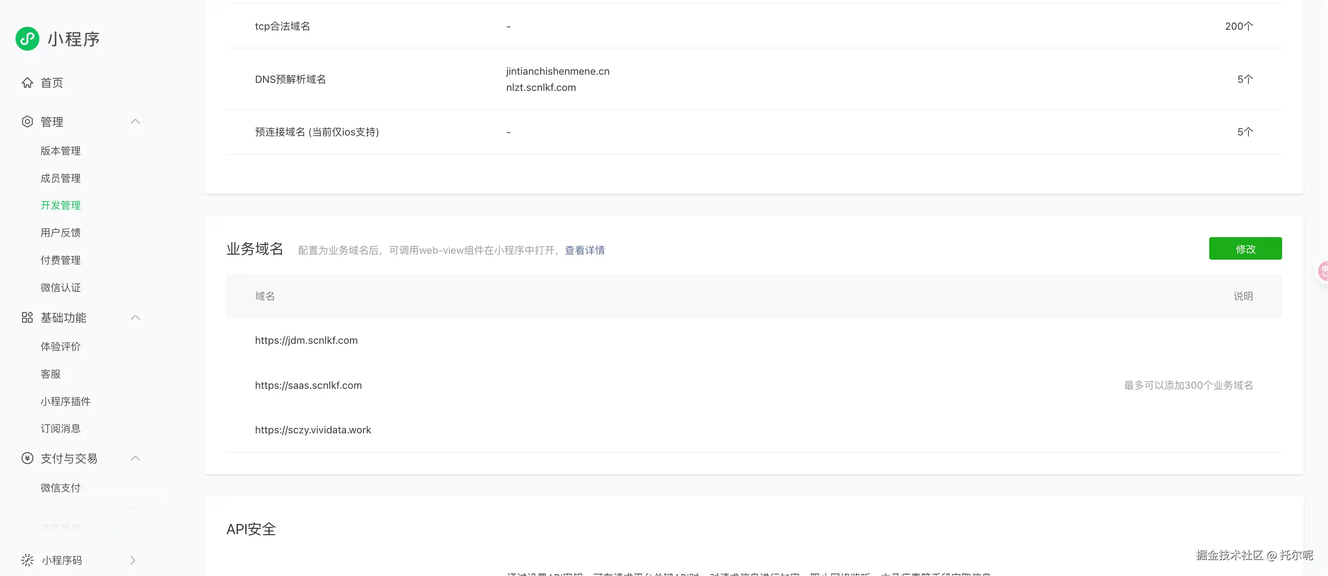Collapse the 管理 section chevron
This screenshot has height=576, width=1328.
pyautogui.click(x=135, y=121)
